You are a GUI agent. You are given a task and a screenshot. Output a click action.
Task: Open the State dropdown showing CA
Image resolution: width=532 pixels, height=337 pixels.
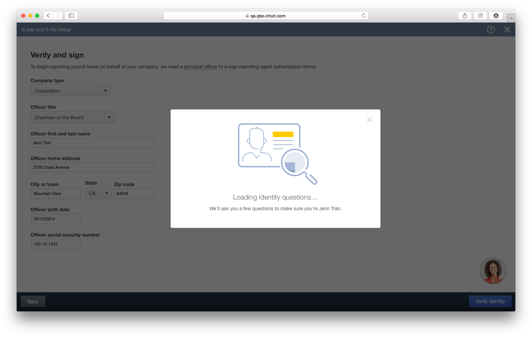[98, 193]
